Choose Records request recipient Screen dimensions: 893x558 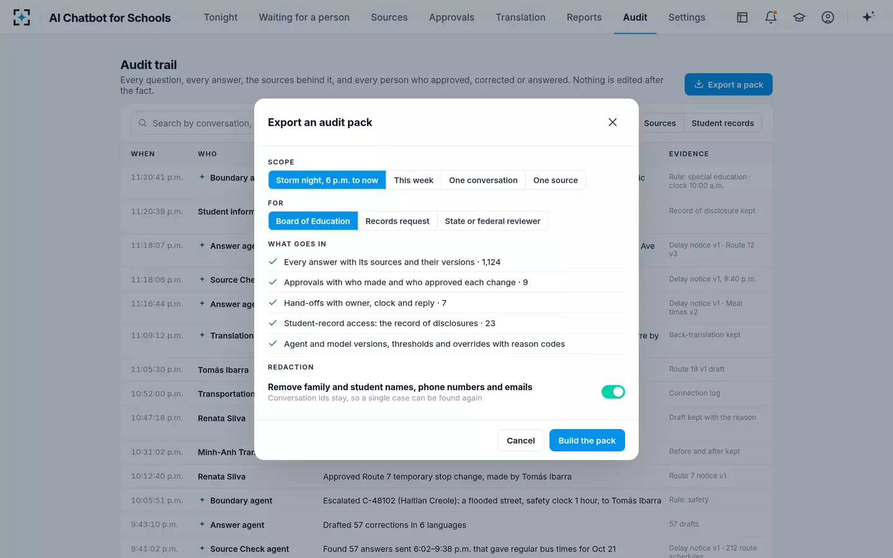pos(398,221)
